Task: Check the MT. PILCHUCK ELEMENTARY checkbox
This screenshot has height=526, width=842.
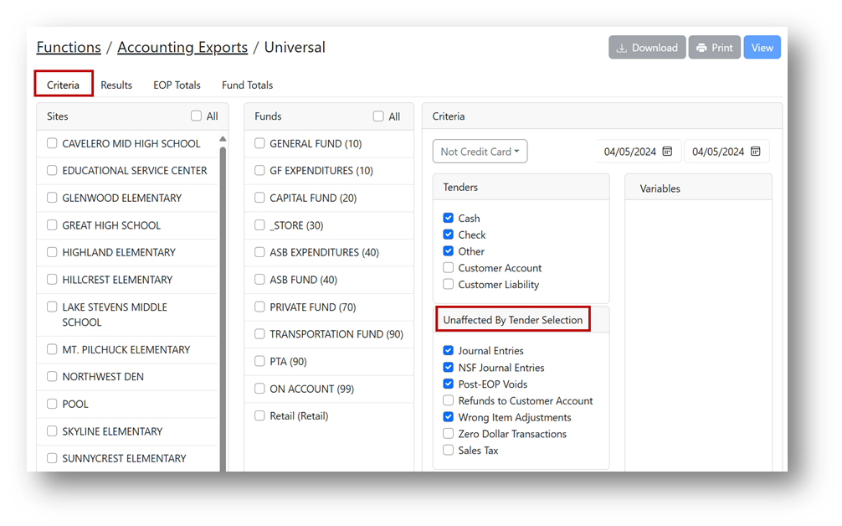Action: pyautogui.click(x=52, y=349)
